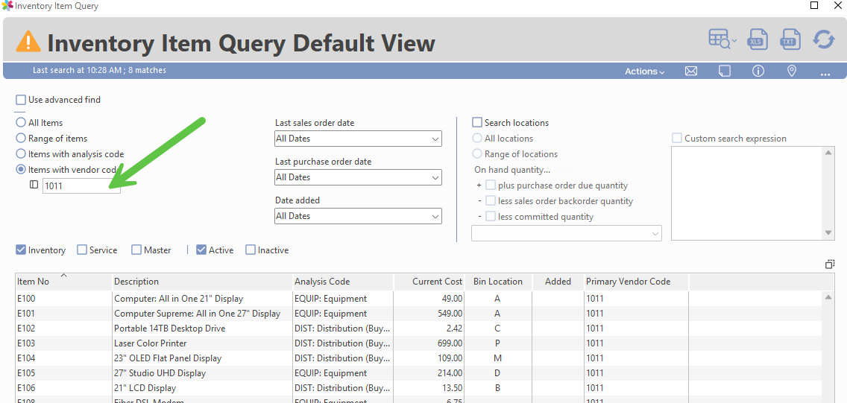Uncheck the Inventory checkbox
This screenshot has width=847, height=403.
[x=21, y=250]
